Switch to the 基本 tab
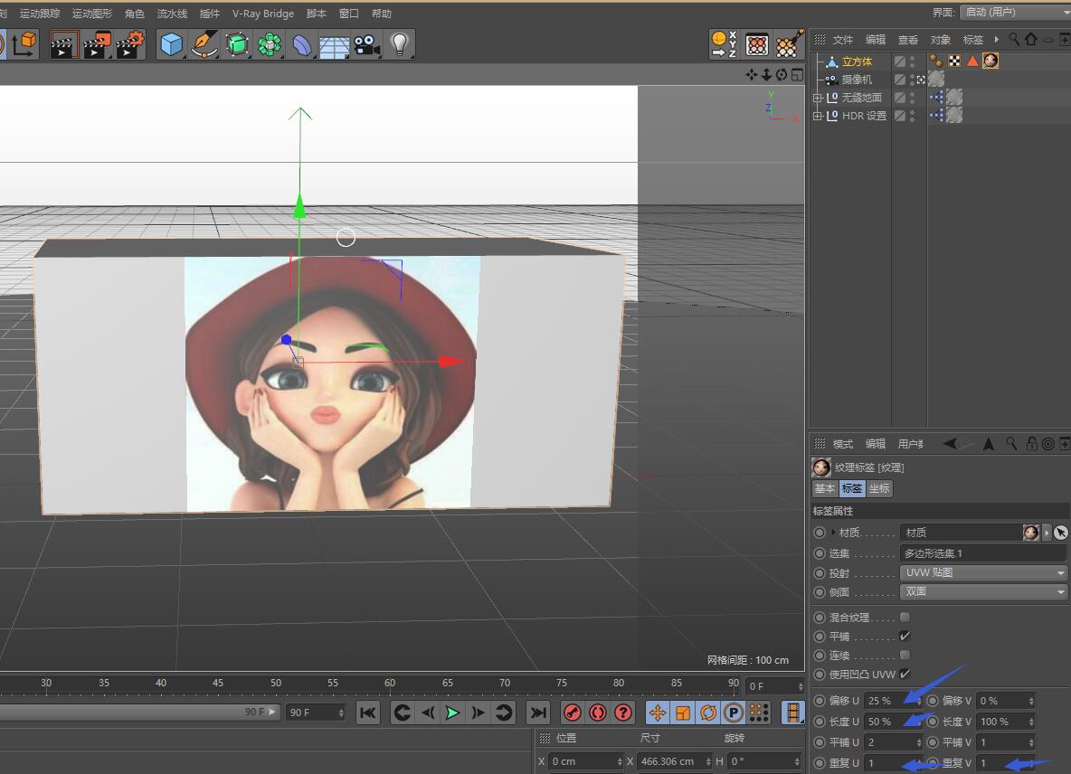This screenshot has height=774, width=1071. coord(825,488)
